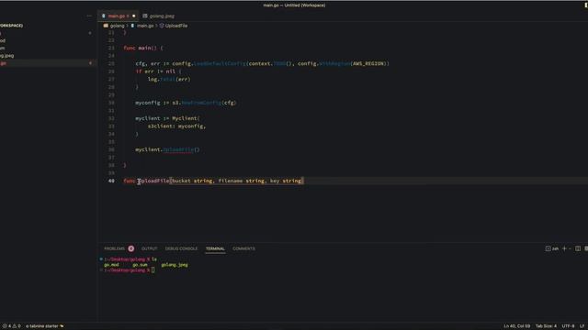Click golang.jpeg in the terminal output
The height and width of the screenshot is (330, 588).
175,265
